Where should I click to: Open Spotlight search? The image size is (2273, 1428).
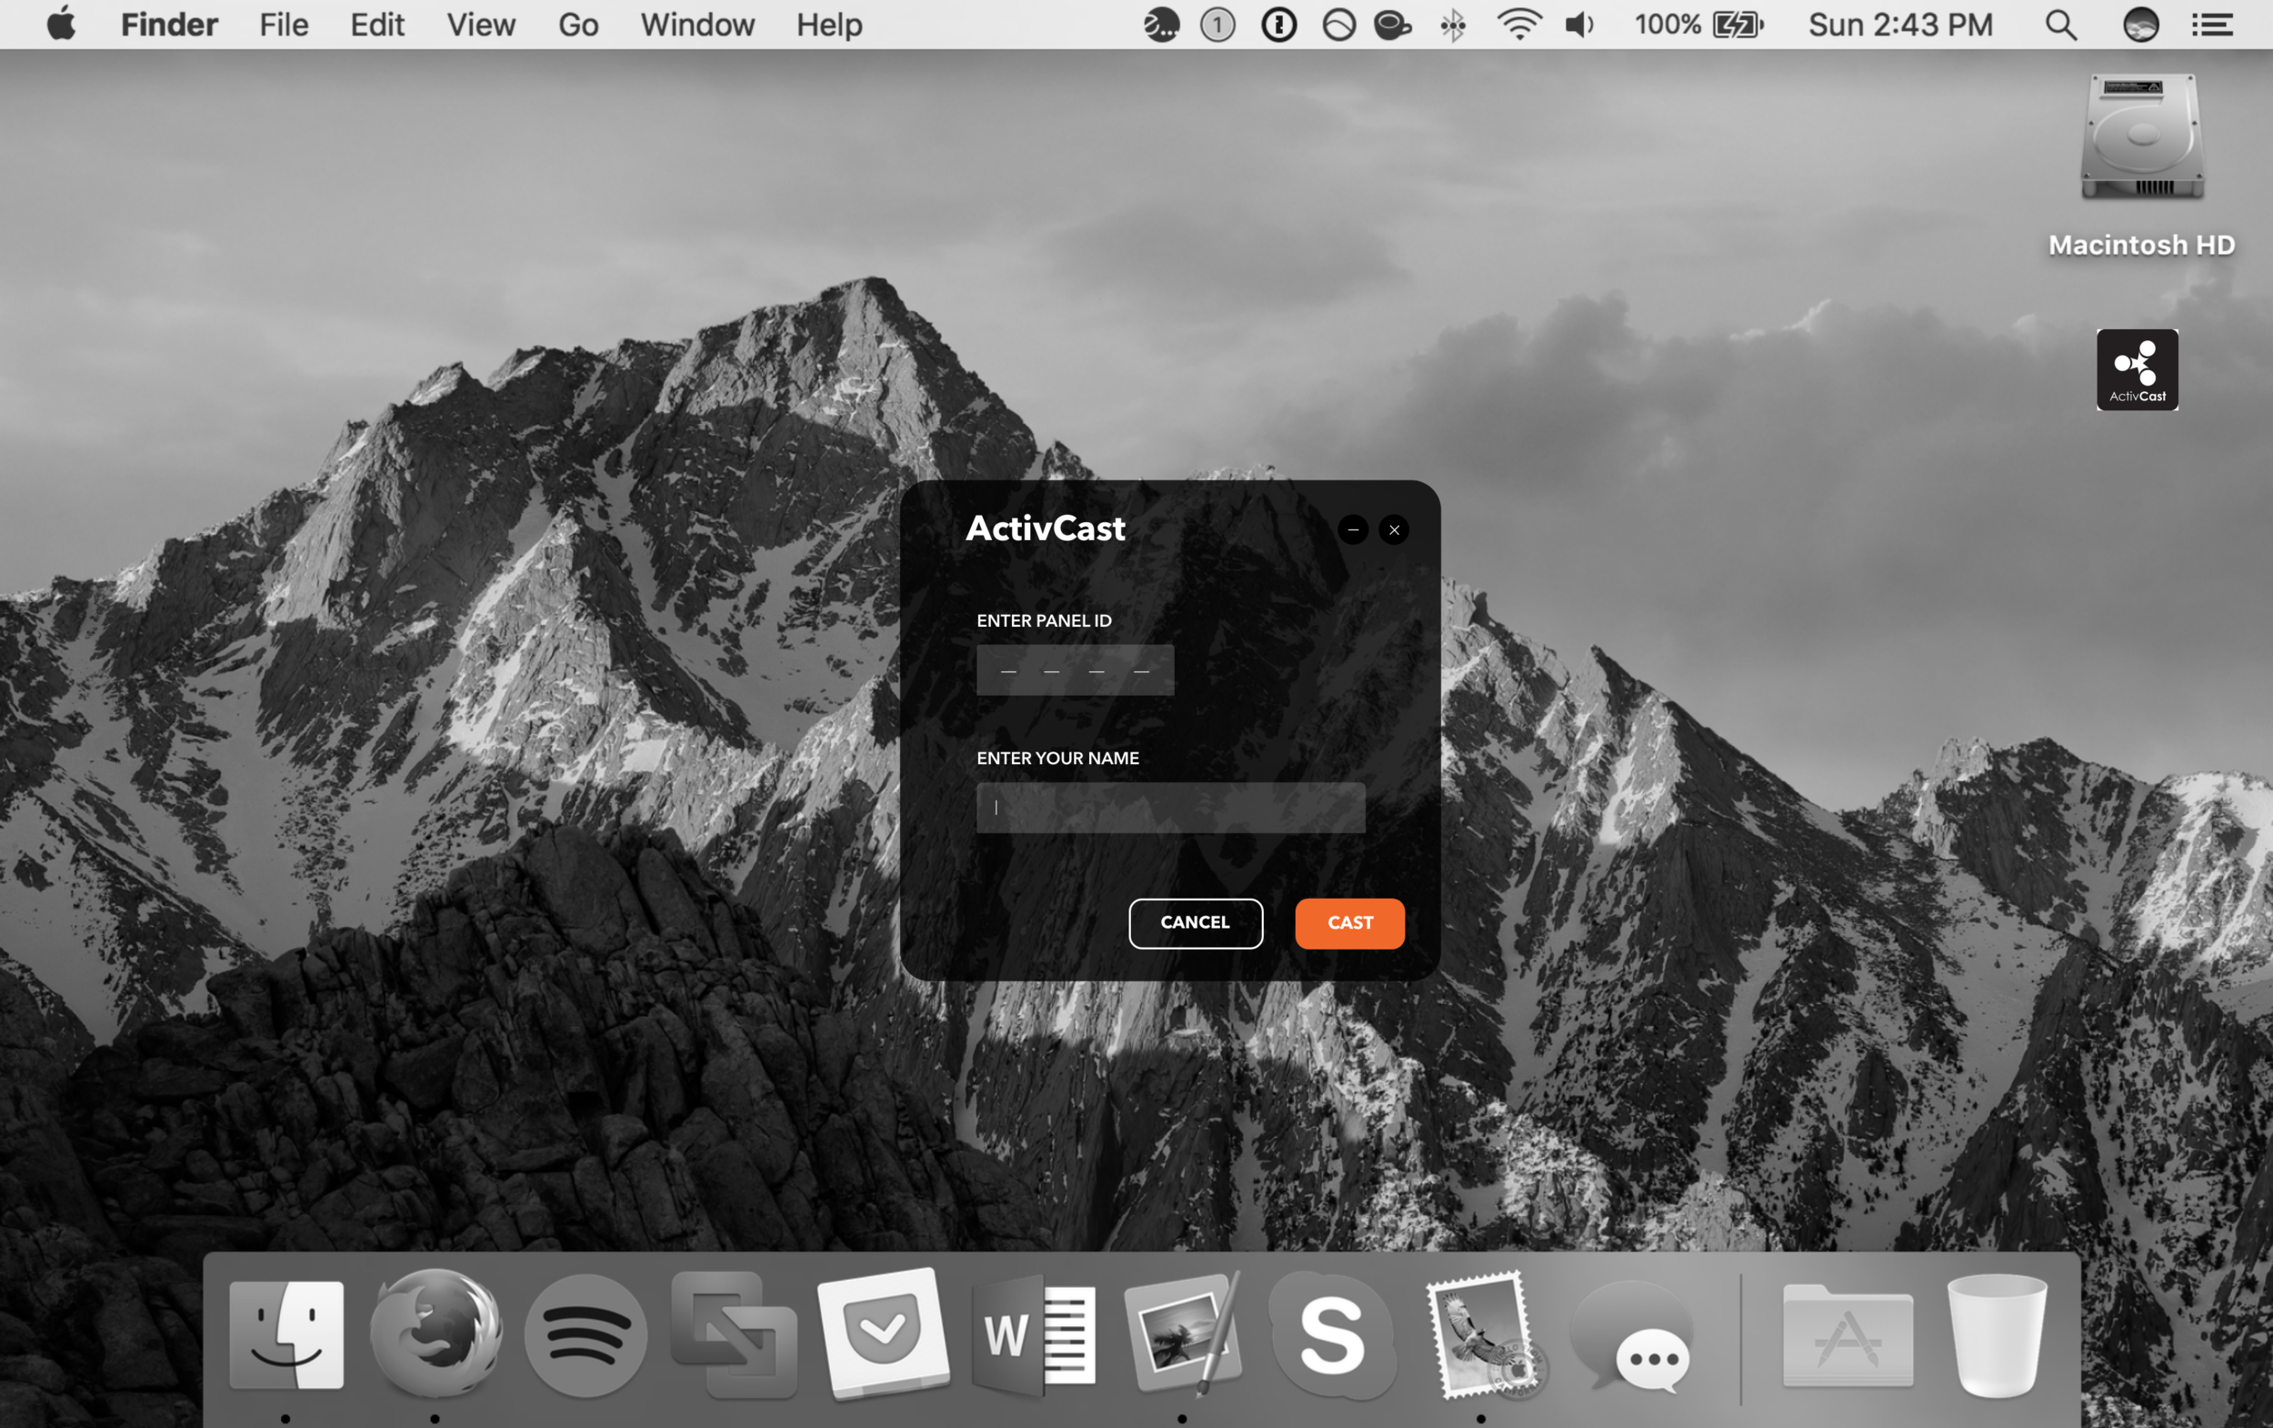tap(2060, 25)
